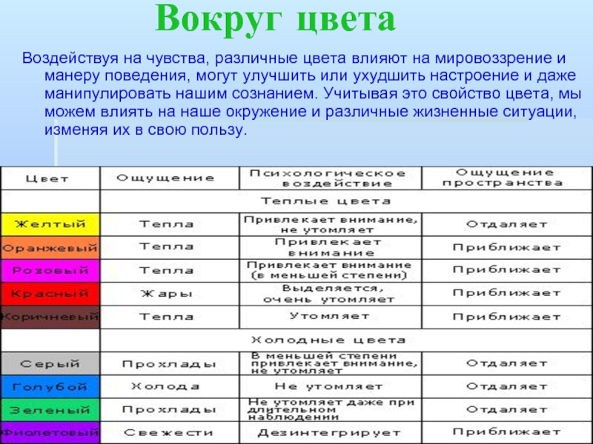Pick the violet "Фиолетовый" color cell
593x444 pixels.
pyautogui.click(x=50, y=433)
